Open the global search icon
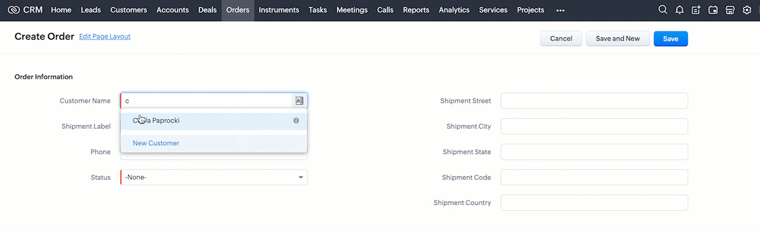This screenshot has height=231, width=760. [x=663, y=10]
